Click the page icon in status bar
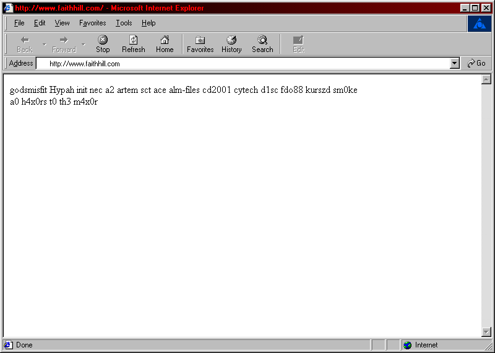 pyautogui.click(x=9, y=345)
